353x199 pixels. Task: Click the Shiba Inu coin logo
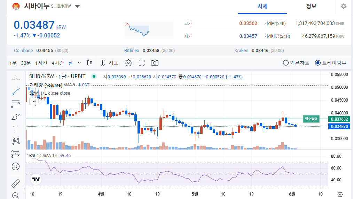16,6
